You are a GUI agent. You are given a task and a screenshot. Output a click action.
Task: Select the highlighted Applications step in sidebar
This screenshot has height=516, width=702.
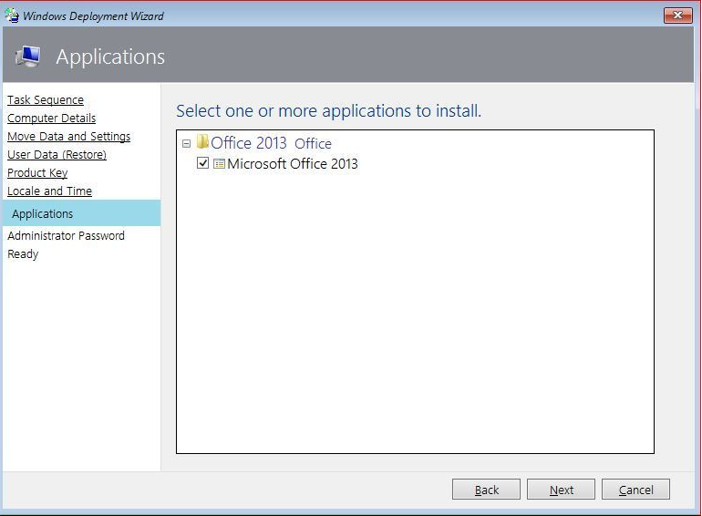43,214
